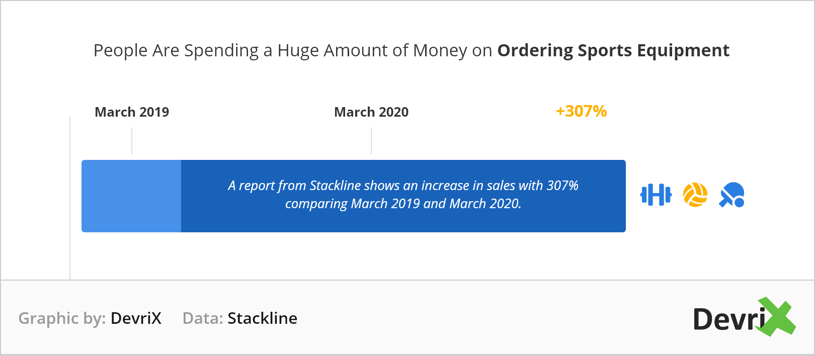Click the tick line under March 2020

[371, 140]
